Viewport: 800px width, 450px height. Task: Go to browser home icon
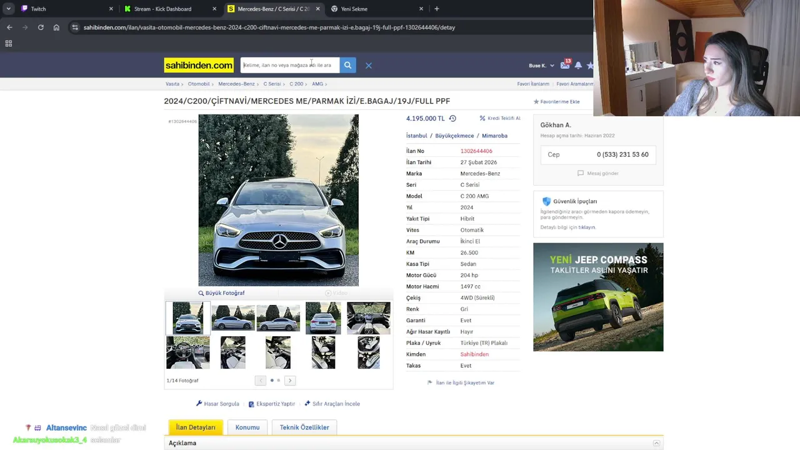coord(56,27)
